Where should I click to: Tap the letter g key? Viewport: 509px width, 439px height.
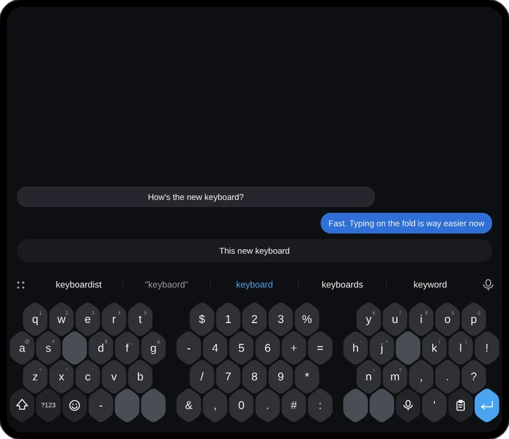(x=153, y=348)
